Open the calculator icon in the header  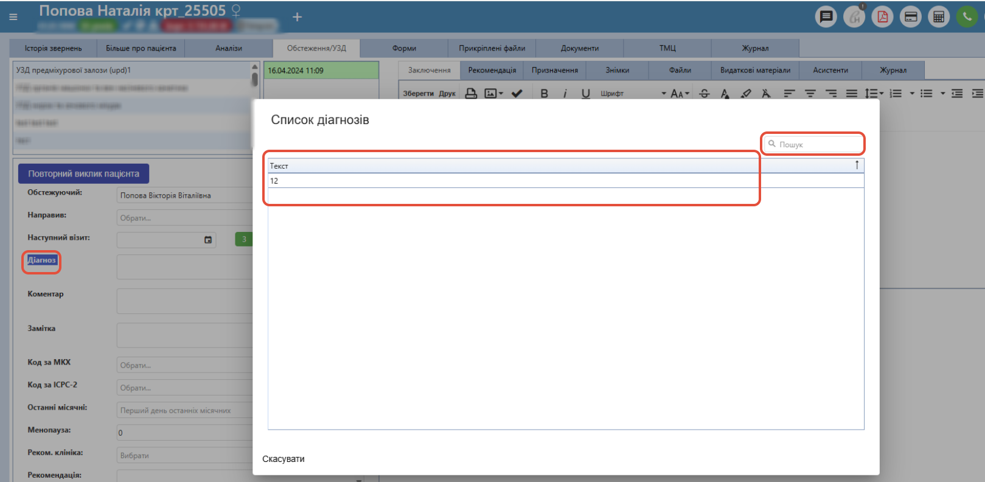click(x=939, y=16)
